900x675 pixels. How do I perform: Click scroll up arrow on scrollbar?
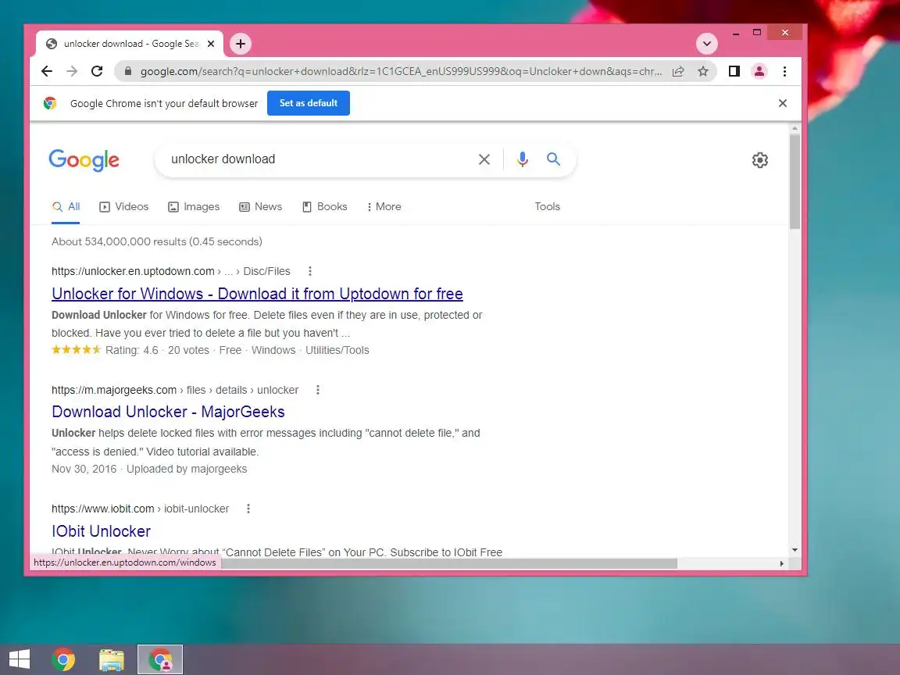tap(795, 129)
